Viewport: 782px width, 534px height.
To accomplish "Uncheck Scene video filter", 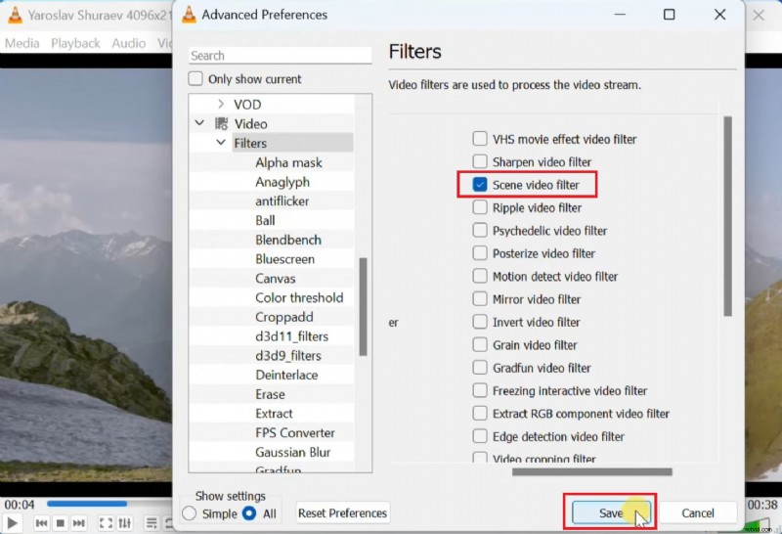I will pos(480,185).
